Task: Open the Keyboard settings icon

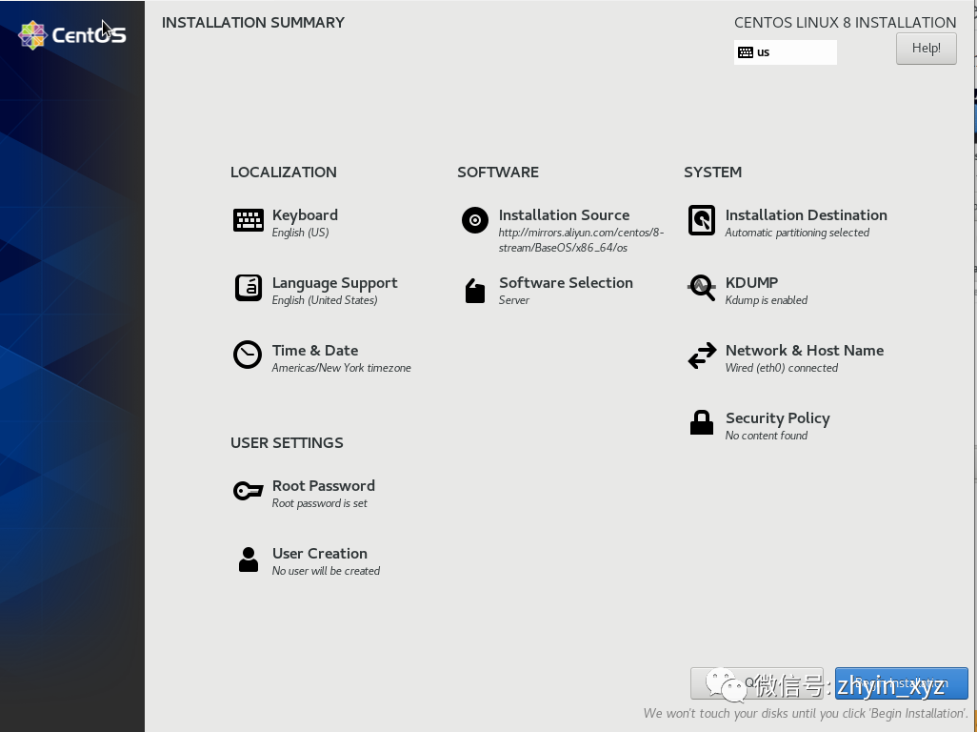Action: pyautogui.click(x=248, y=220)
